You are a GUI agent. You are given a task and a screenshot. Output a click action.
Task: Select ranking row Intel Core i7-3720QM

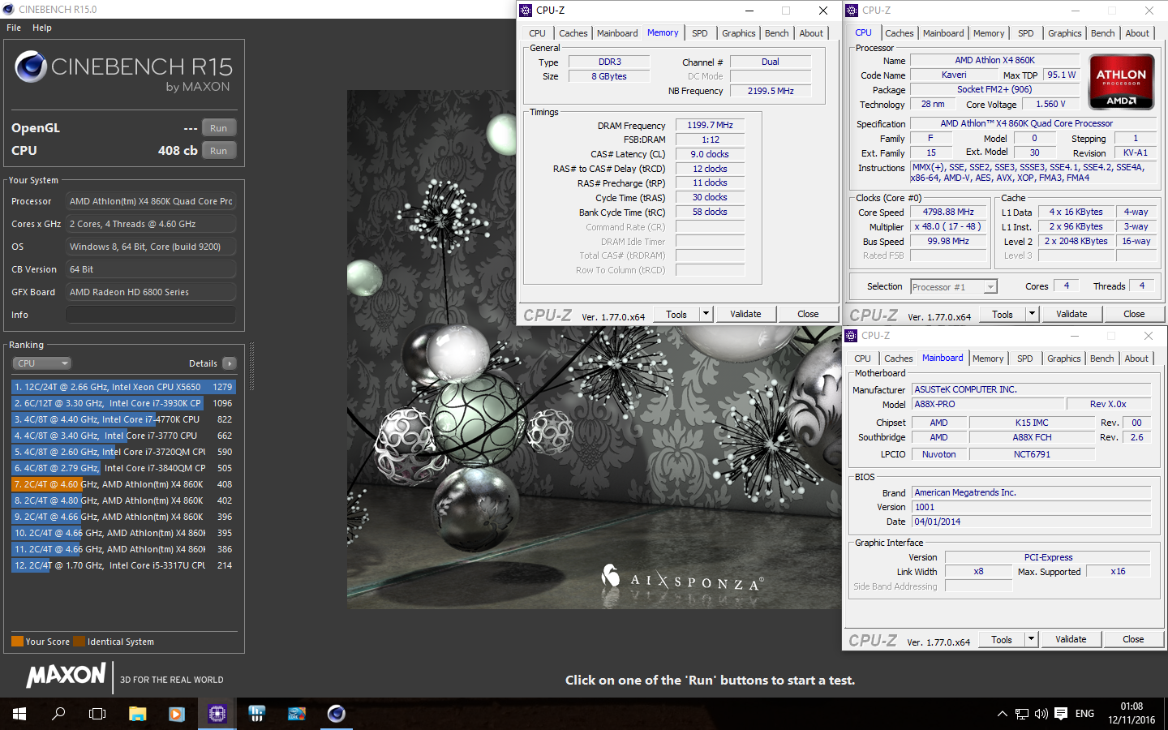click(123, 452)
